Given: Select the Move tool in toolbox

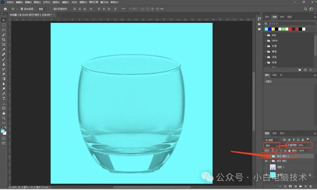Looking at the screenshot, I should point(3,20).
